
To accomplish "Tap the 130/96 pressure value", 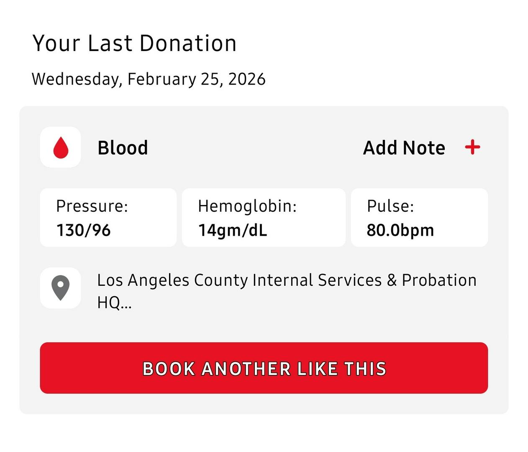I will 84,230.
